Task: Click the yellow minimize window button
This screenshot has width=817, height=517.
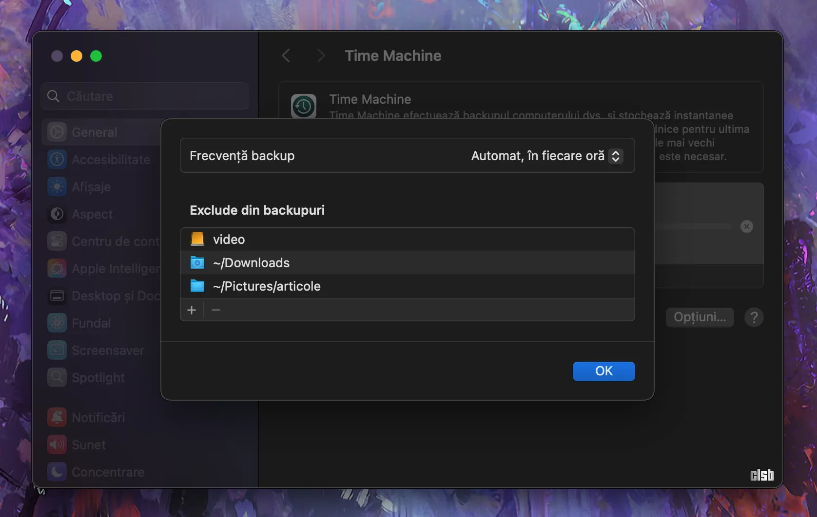Action: click(x=77, y=56)
